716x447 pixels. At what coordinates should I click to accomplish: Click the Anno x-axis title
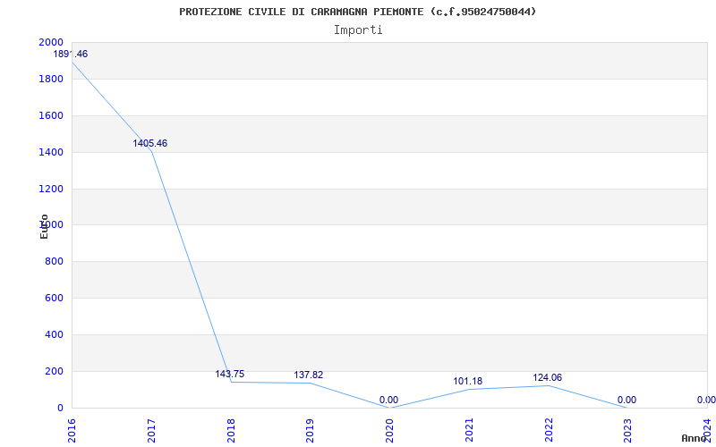coord(694,438)
